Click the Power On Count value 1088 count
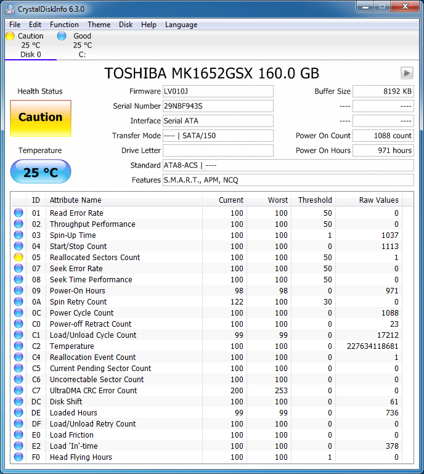The width and height of the screenshot is (424, 474). coord(383,136)
